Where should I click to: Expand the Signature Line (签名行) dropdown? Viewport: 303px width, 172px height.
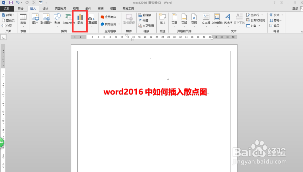tap(262, 15)
